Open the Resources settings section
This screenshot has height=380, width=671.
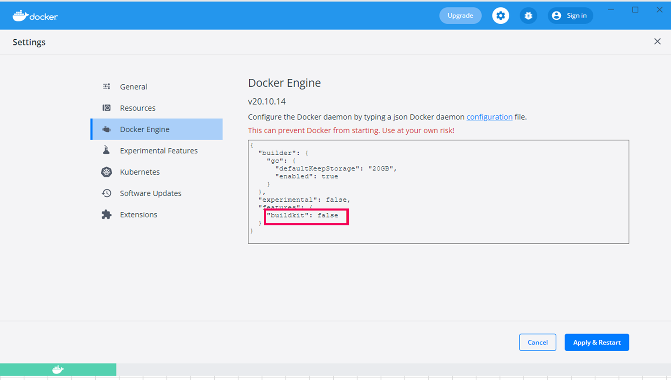157,108
